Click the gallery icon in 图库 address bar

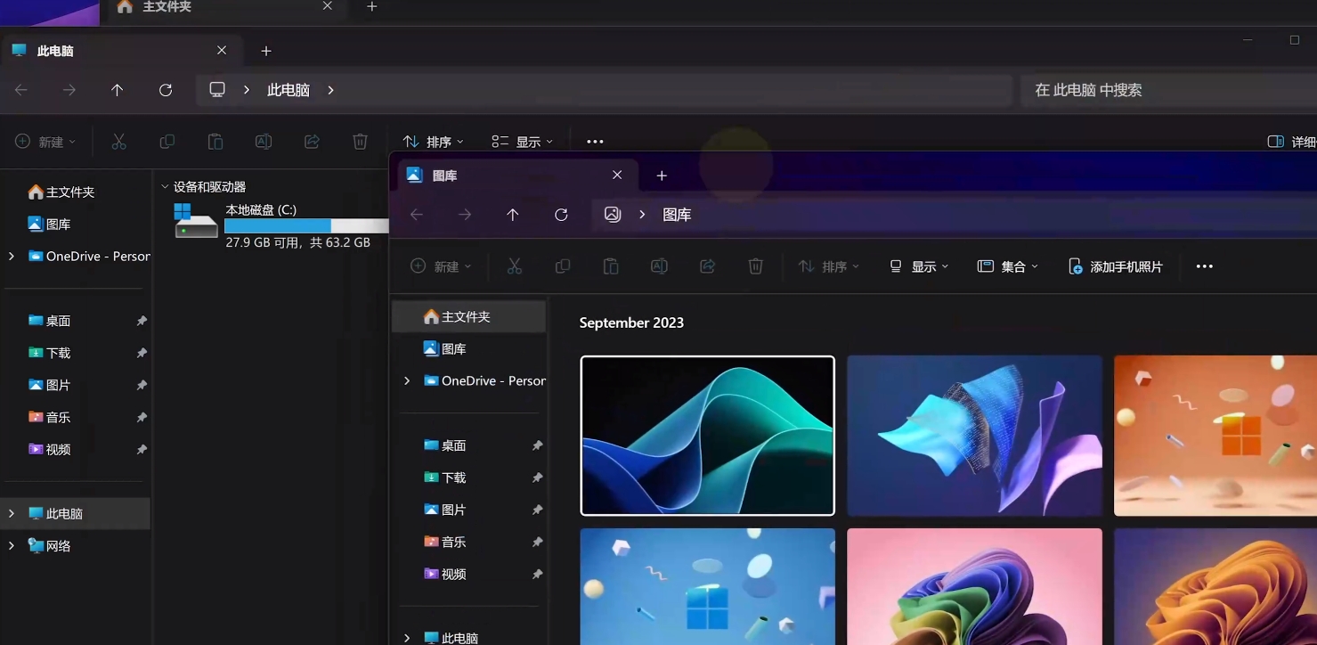pyautogui.click(x=613, y=215)
